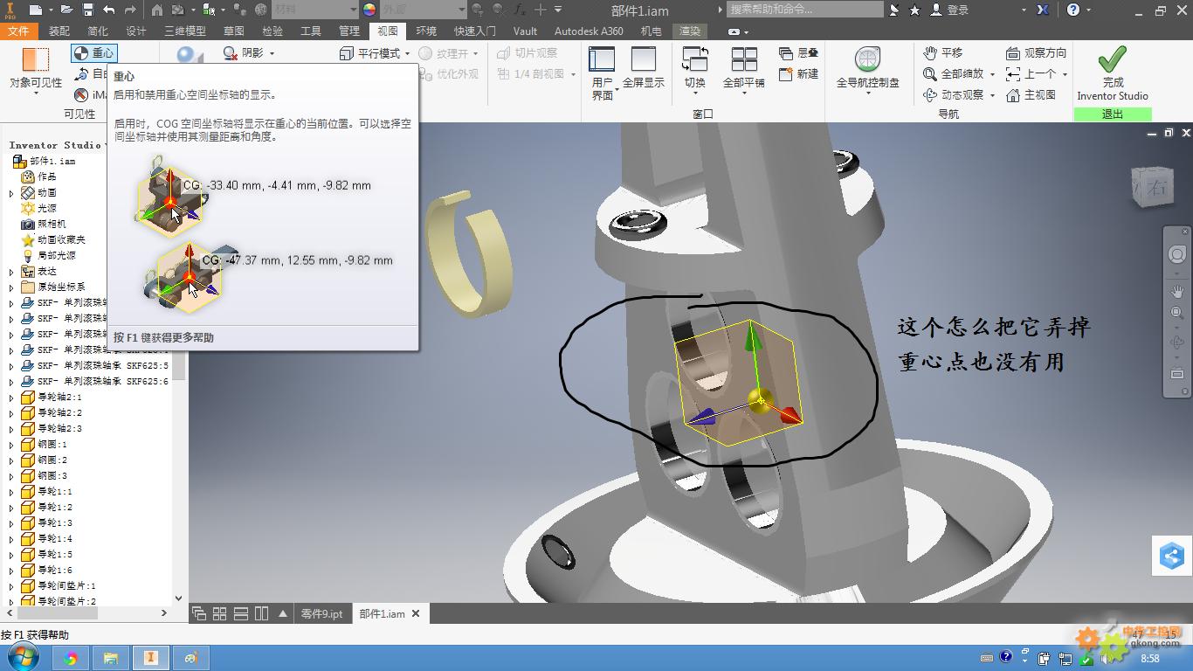Click the 层叠 cascade windows button
1193x671 pixels.
tap(797, 53)
